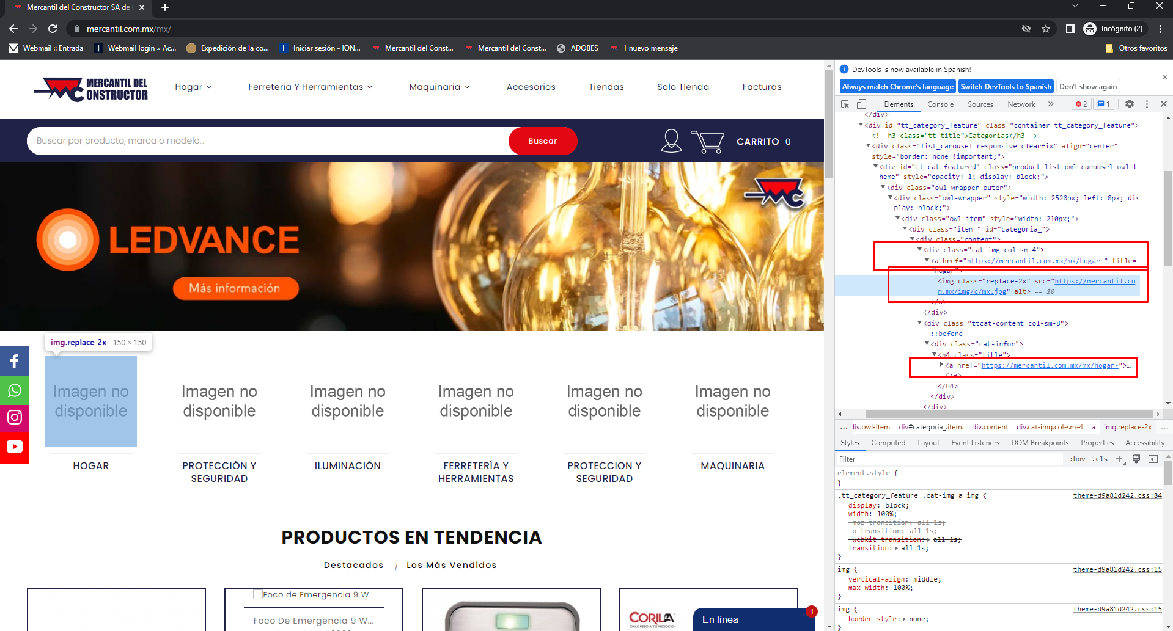Viewport: 1173px width, 631px height.
Task: Expand the Maquinaria navigation dropdown
Action: click(439, 87)
